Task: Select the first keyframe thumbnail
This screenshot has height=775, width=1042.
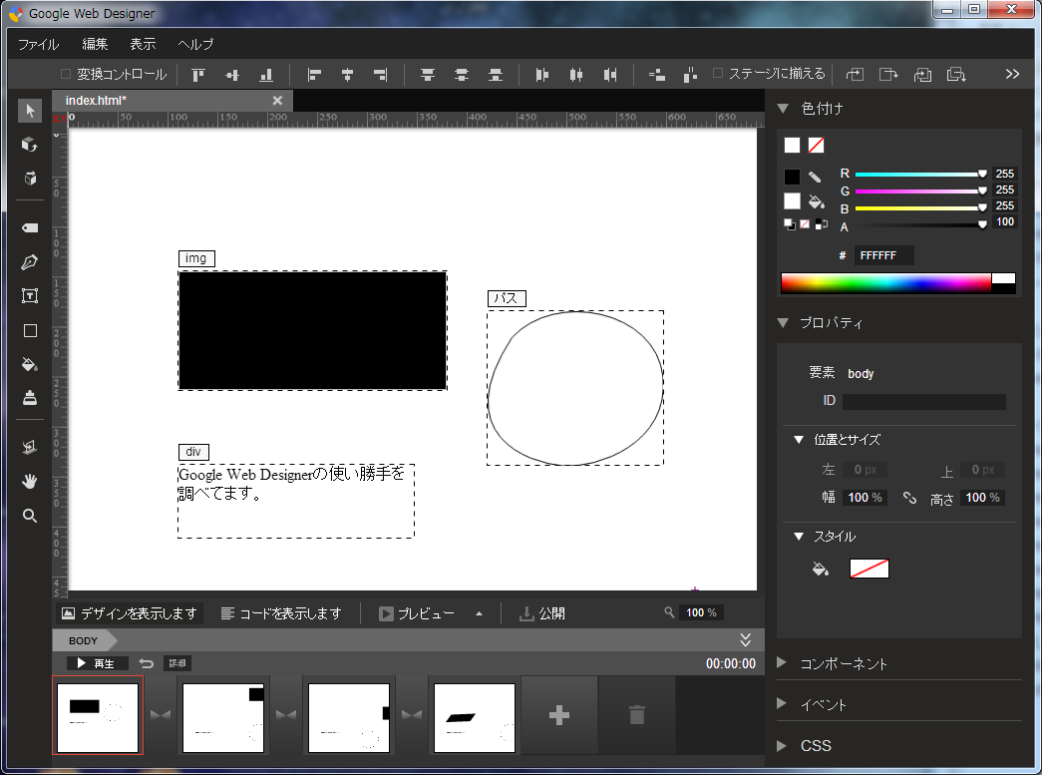Action: (x=98, y=717)
